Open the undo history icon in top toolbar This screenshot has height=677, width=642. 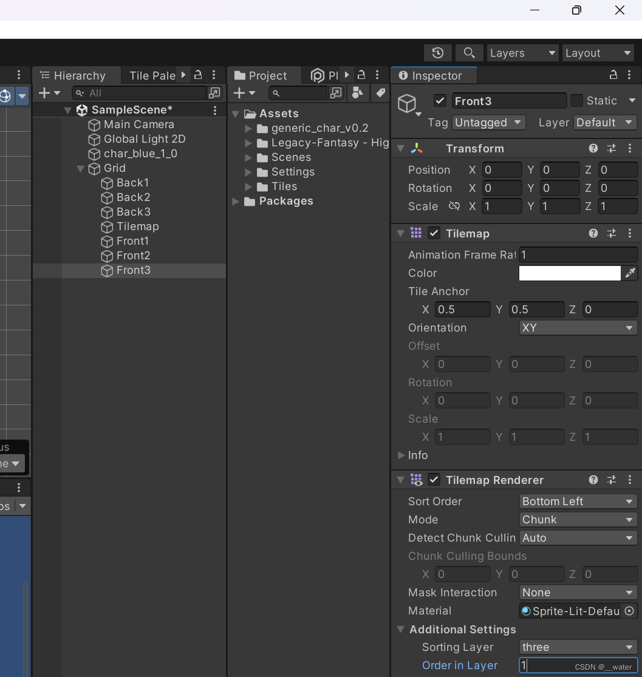pyautogui.click(x=438, y=53)
